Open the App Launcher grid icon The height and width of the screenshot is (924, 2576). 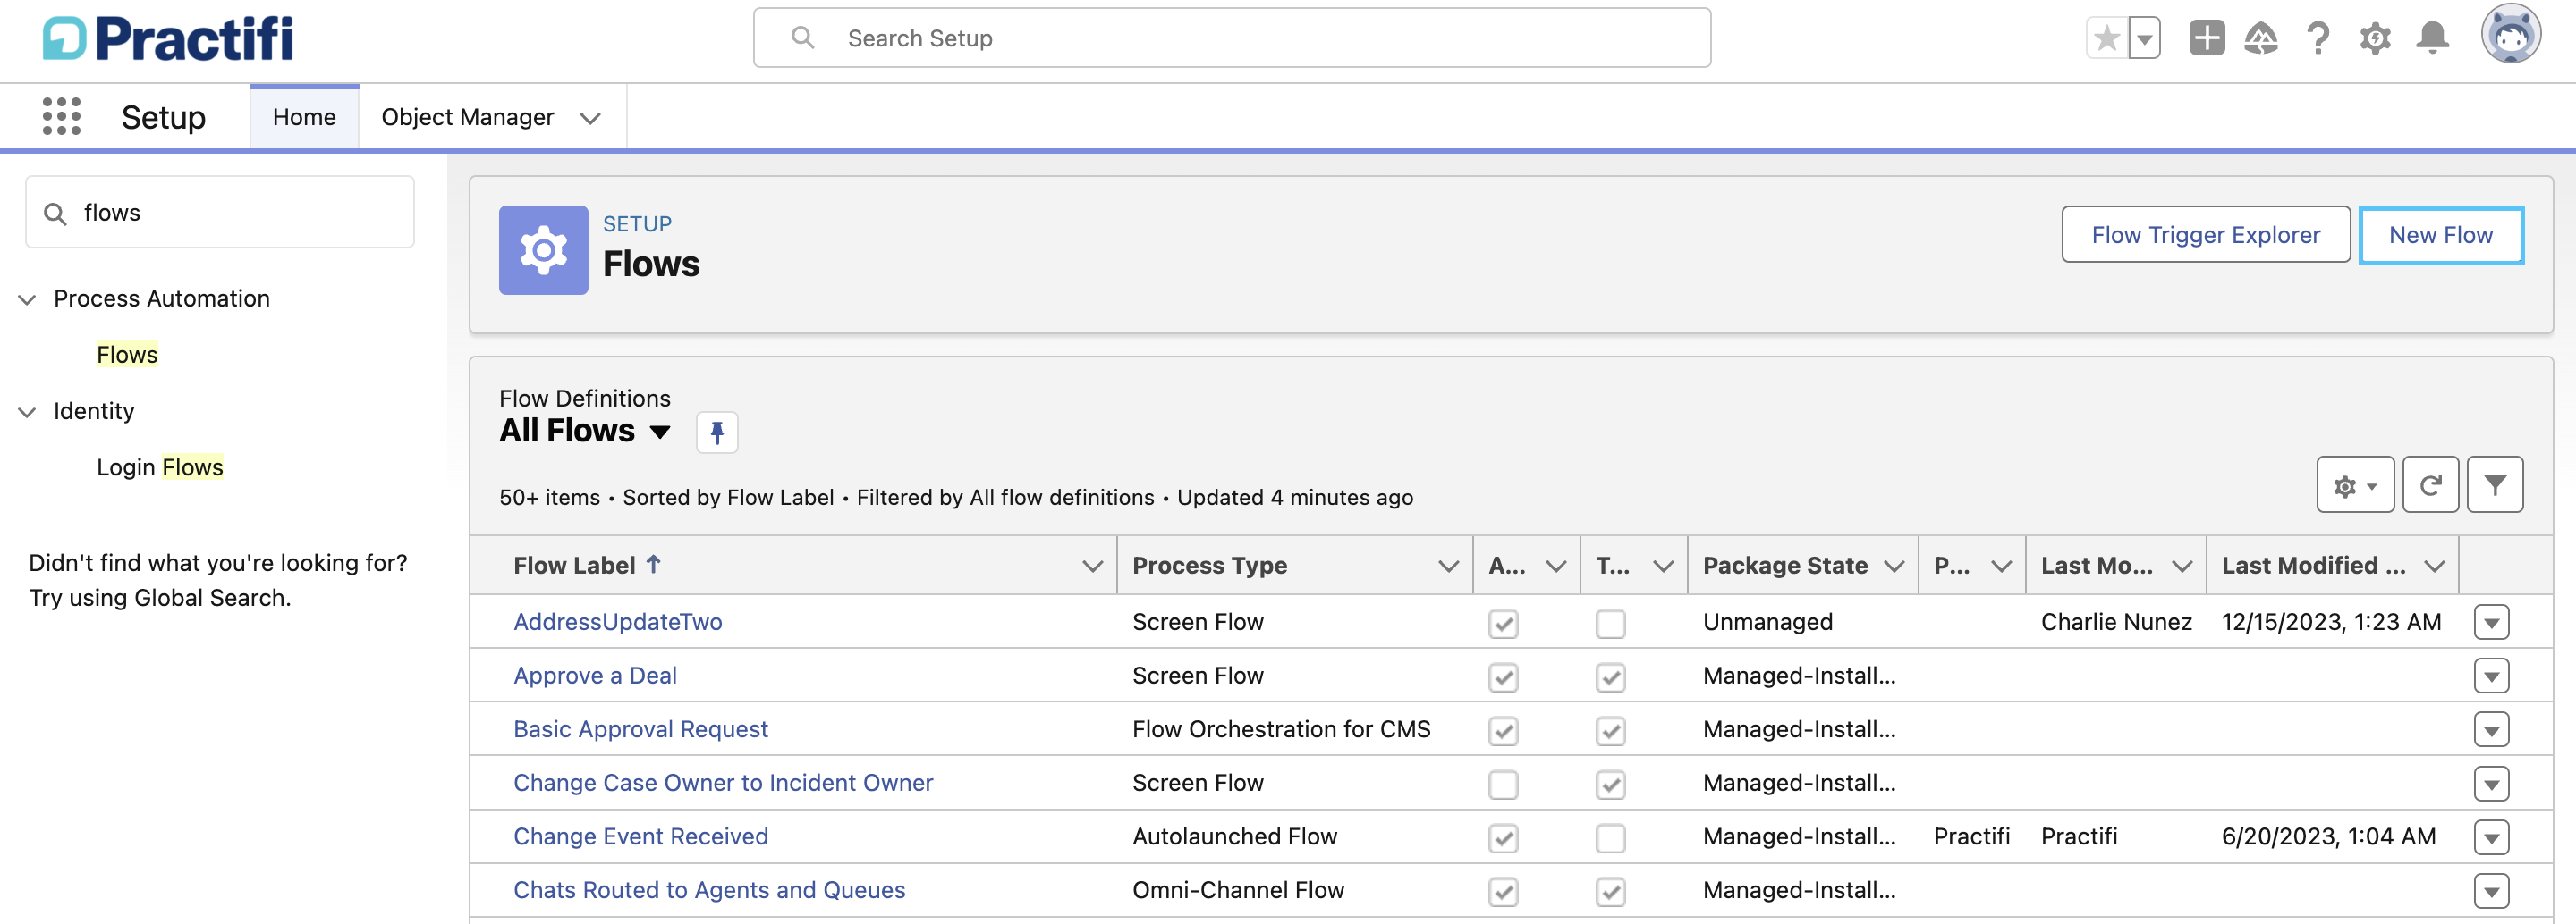61,117
